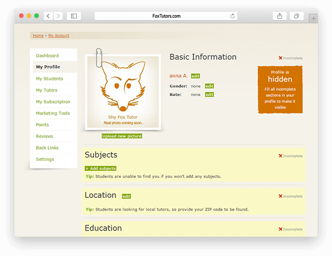Viewport: 332px width, 256px height.
Task: Edit the Rate field
Action: point(209,95)
